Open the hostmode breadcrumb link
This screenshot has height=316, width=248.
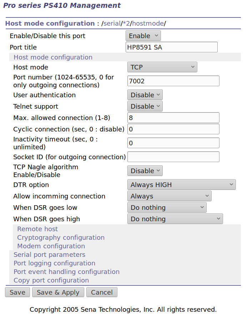coord(148,23)
